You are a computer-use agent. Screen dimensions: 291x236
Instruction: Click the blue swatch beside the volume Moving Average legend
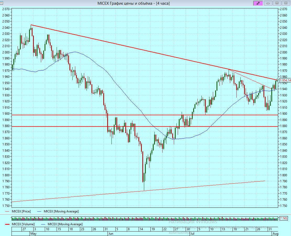[43, 224]
